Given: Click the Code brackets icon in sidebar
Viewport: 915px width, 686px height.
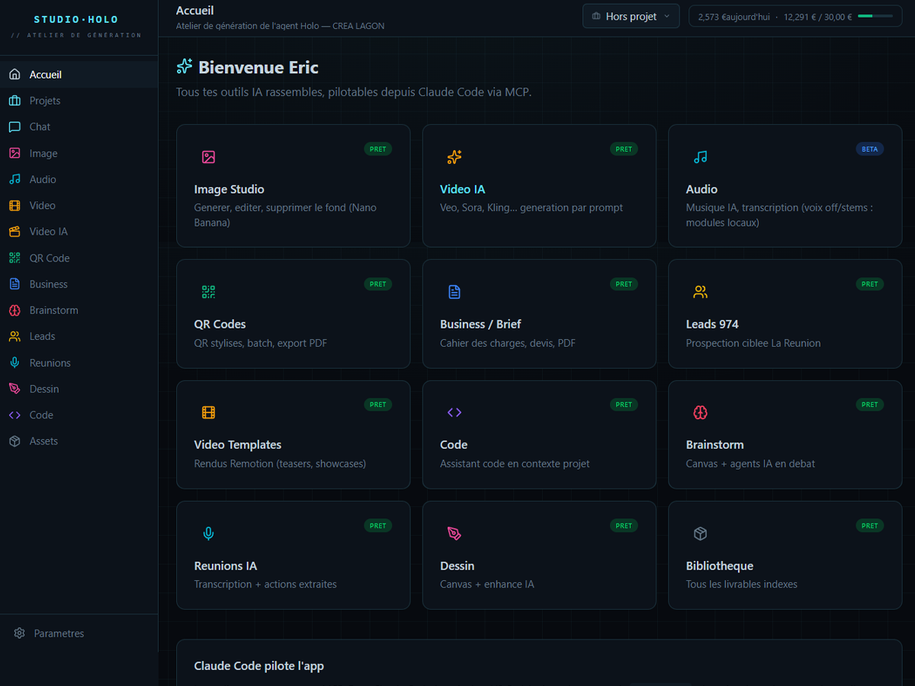Looking at the screenshot, I should 14,415.
